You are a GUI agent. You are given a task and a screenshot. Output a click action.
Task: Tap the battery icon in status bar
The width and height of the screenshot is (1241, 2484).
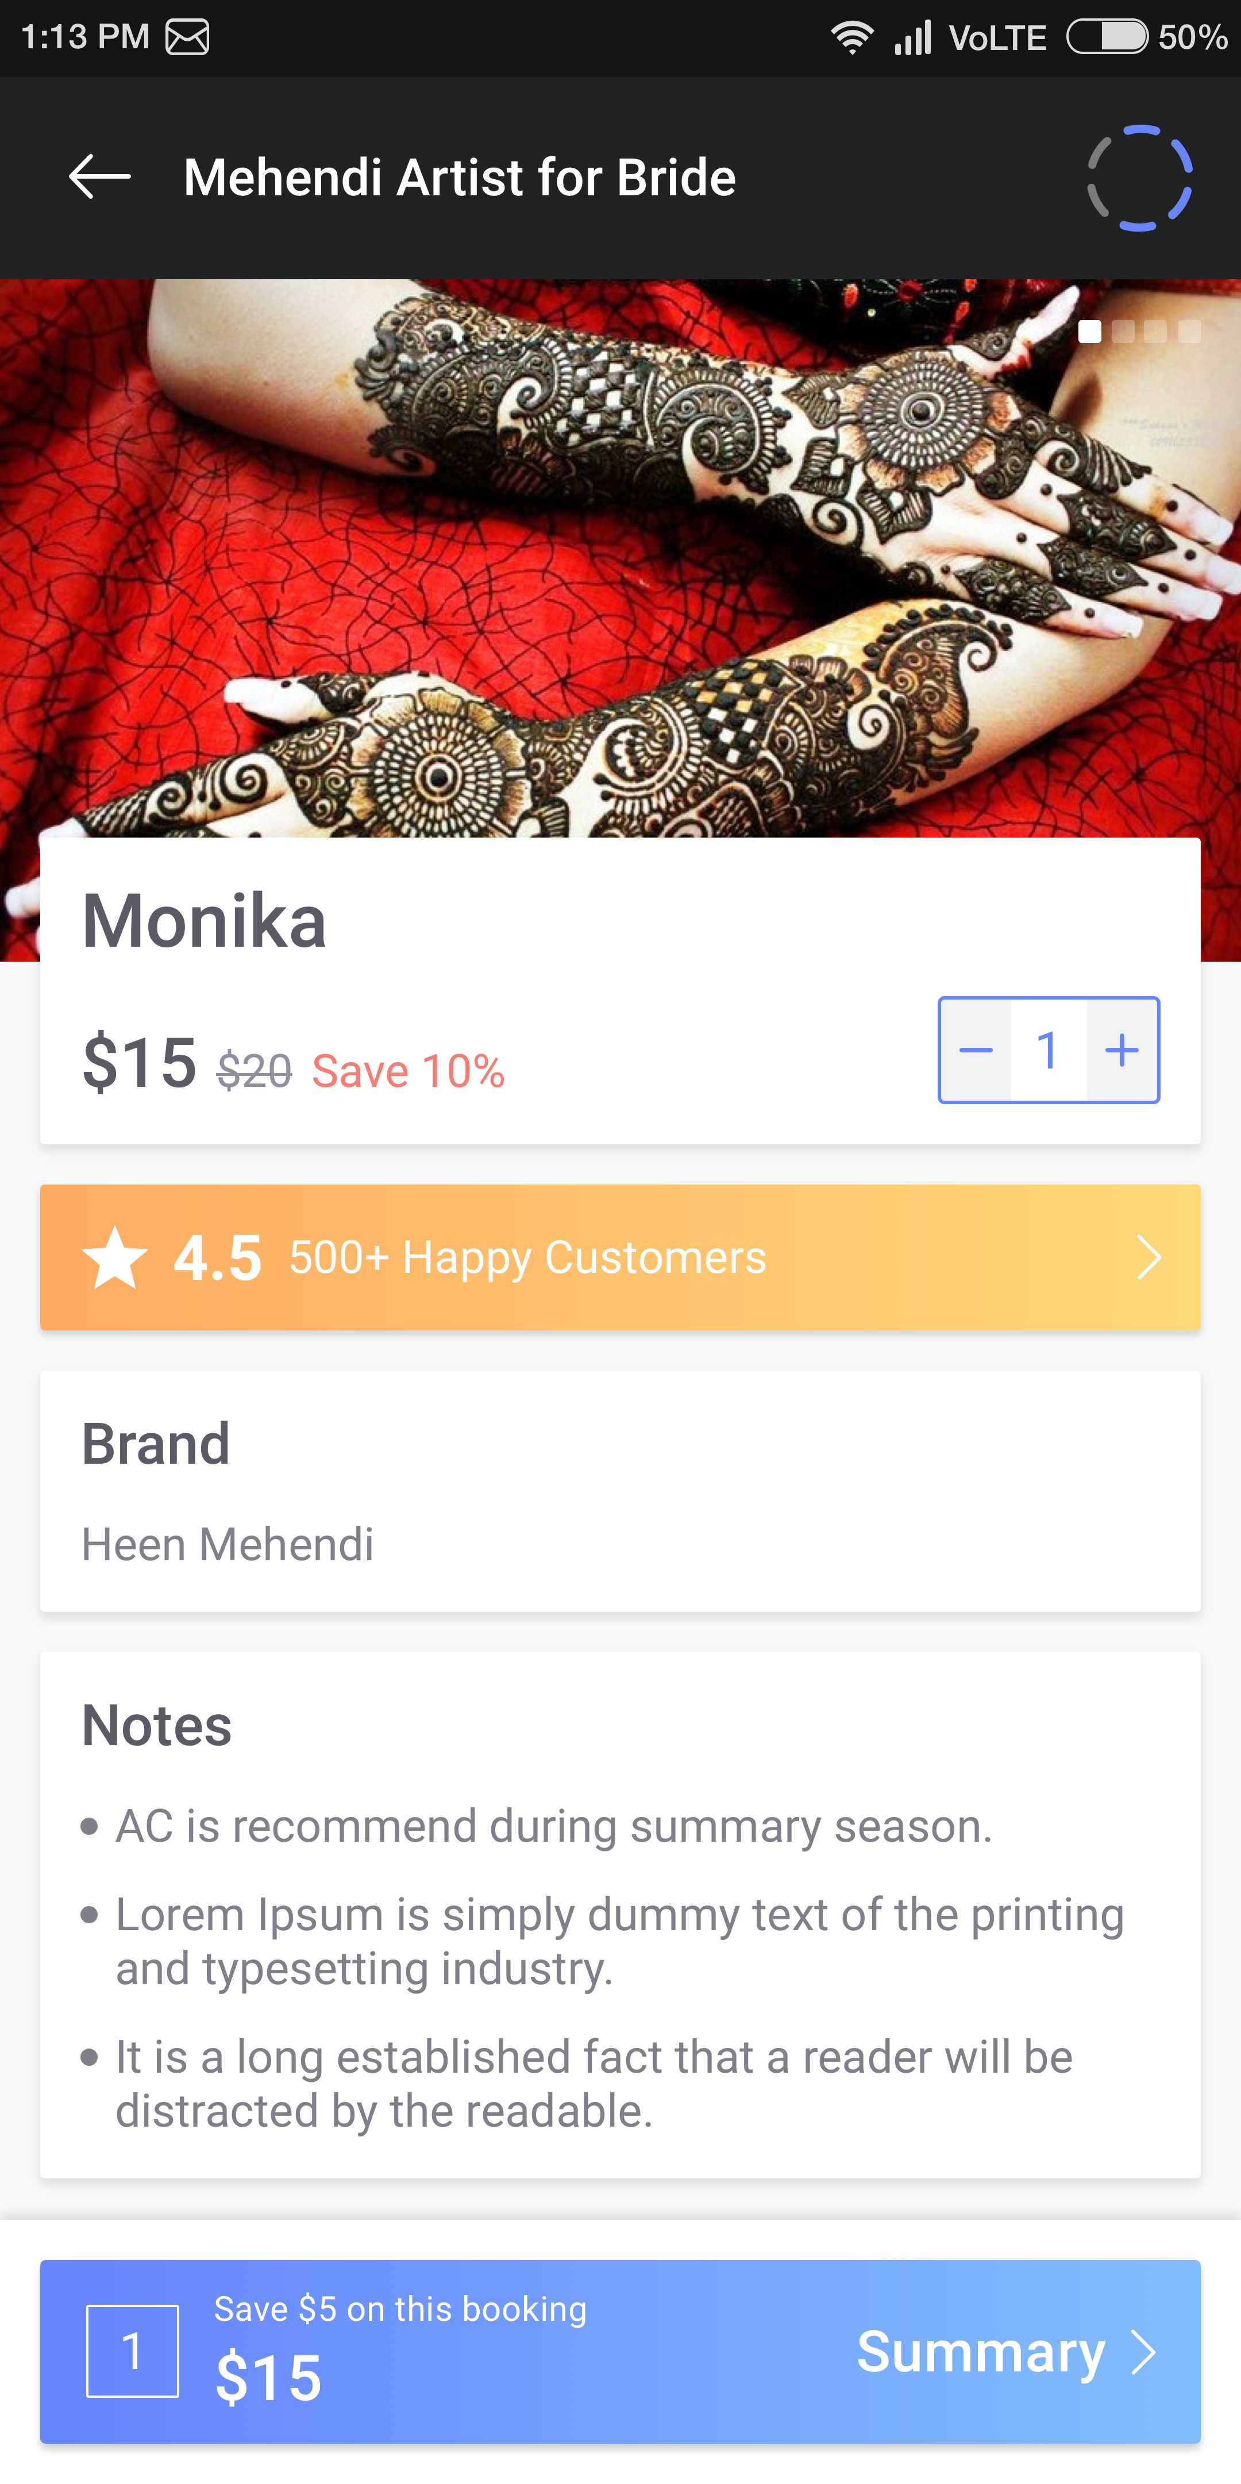tap(1106, 37)
